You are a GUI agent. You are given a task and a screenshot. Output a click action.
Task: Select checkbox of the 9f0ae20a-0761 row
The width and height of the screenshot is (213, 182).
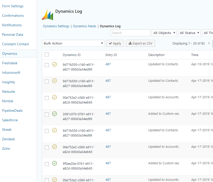pos(47,164)
